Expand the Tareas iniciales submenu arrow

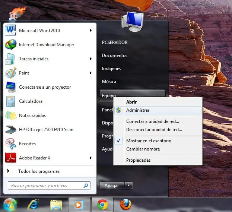91,59
